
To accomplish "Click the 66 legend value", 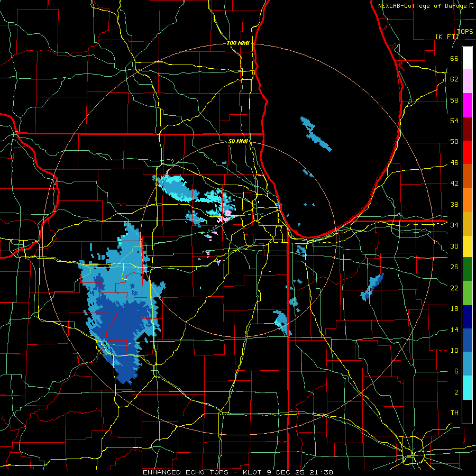I will click(454, 58).
